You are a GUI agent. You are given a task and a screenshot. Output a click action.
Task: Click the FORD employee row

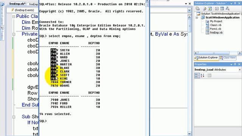pyautogui.click(x=75, y=103)
